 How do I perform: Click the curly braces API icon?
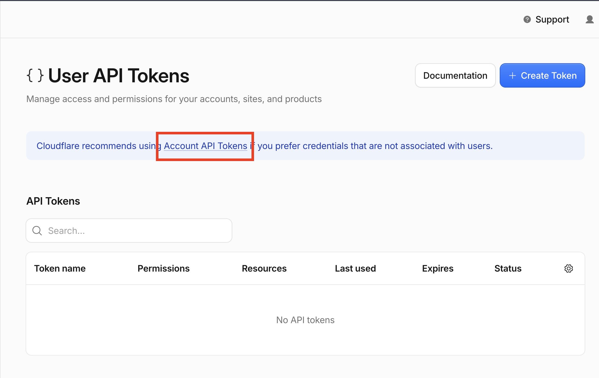coord(35,76)
